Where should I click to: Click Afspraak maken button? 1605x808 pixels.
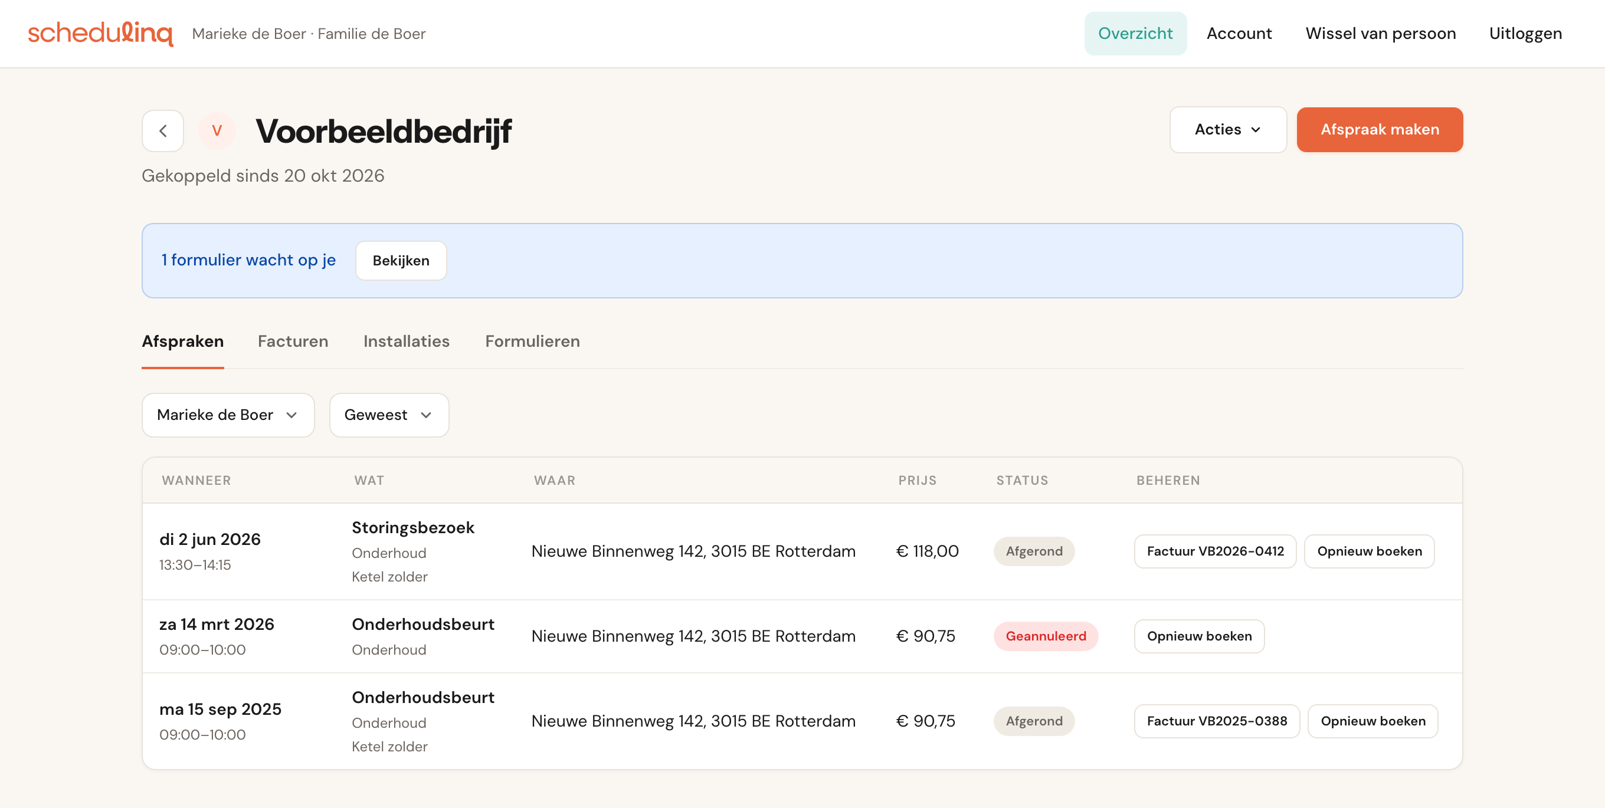coord(1380,130)
